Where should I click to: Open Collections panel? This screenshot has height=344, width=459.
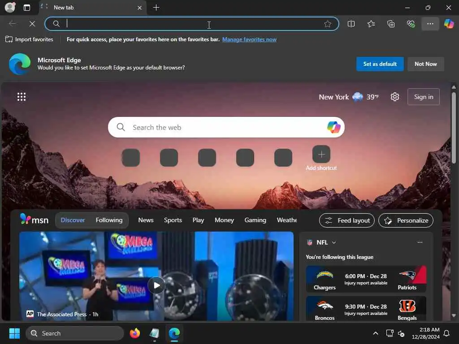pos(391,24)
